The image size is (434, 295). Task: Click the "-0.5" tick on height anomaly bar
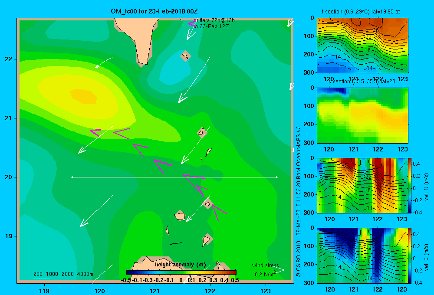(x=126, y=280)
